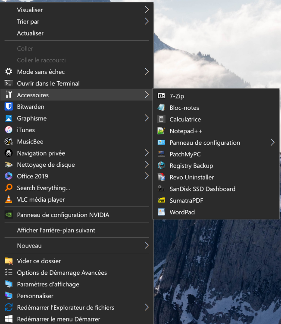The image size is (281, 324).
Task: Click the SumatraPDF yellow icon
Action: pos(161,200)
